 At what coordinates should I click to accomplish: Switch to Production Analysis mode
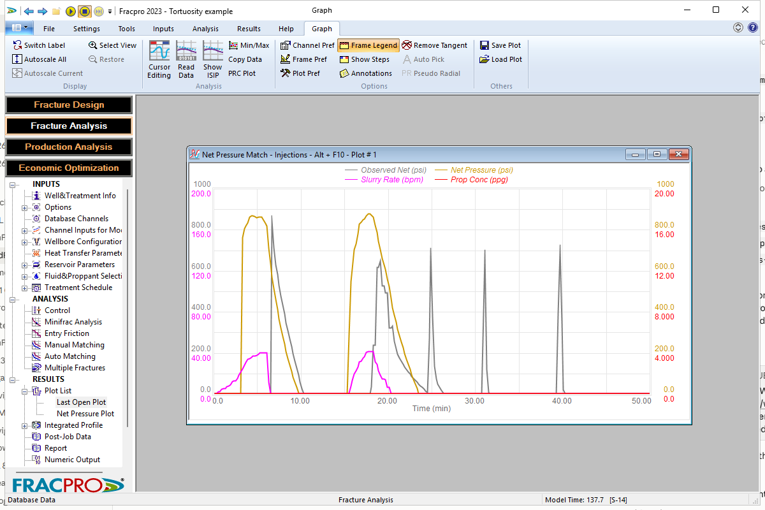pyautogui.click(x=69, y=147)
